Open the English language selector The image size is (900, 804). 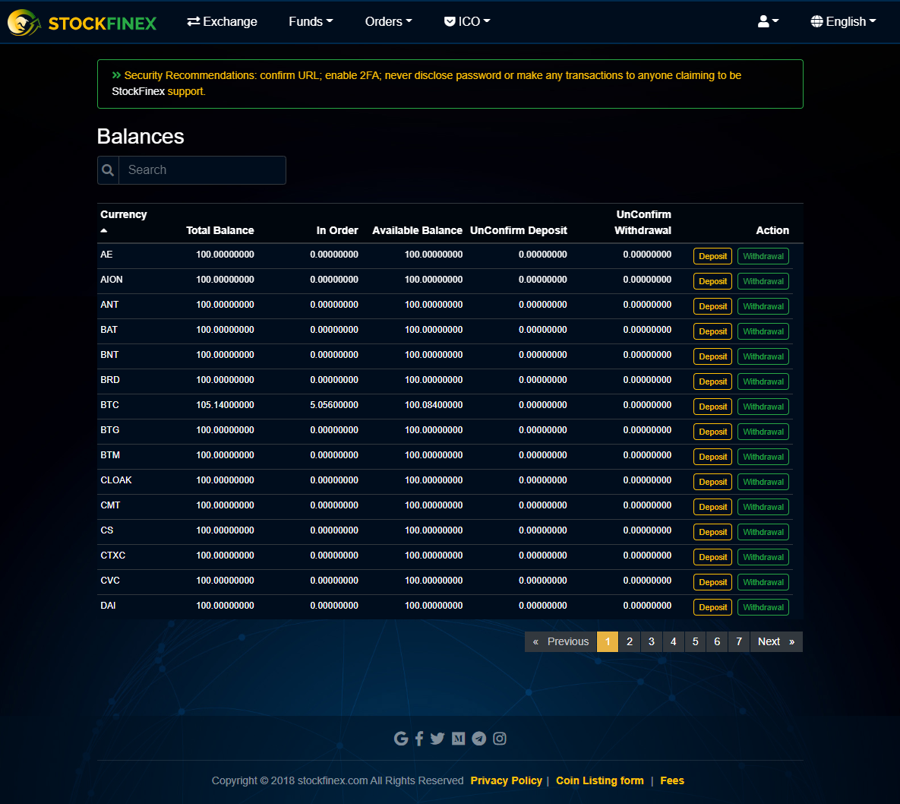pos(843,21)
